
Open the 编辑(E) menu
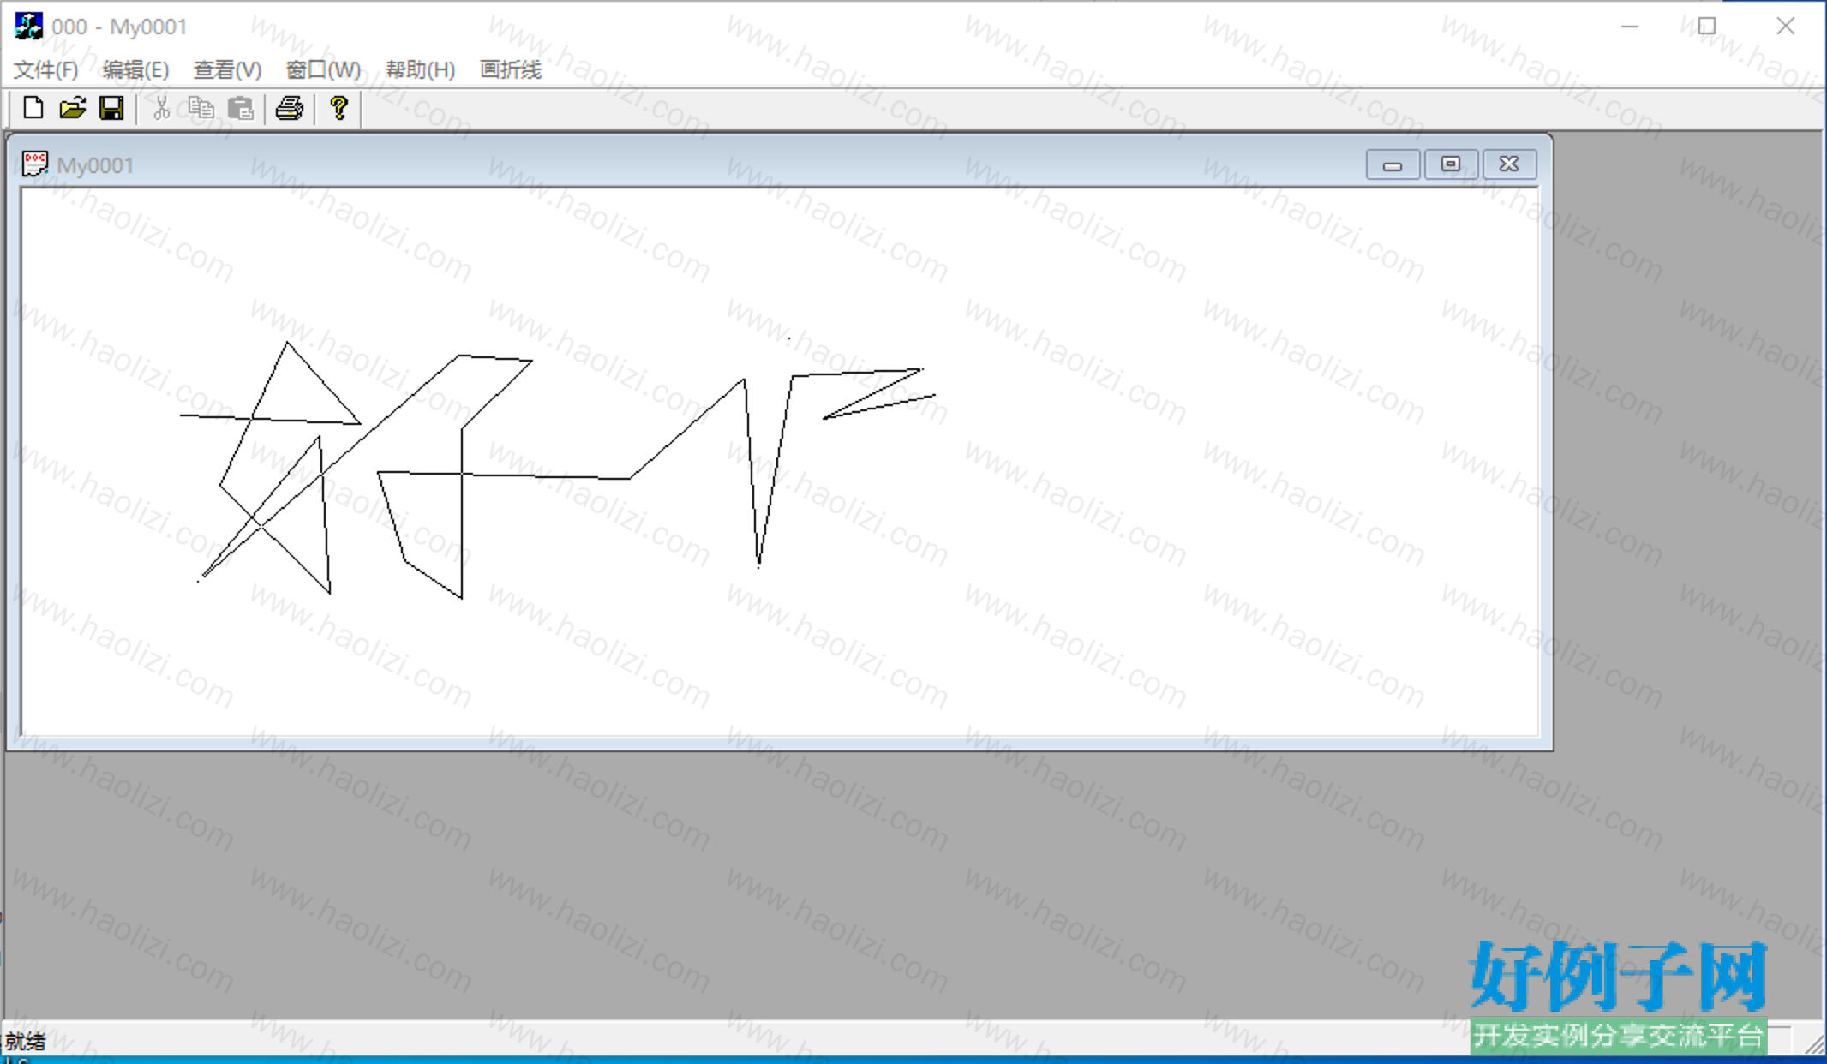pyautogui.click(x=135, y=69)
